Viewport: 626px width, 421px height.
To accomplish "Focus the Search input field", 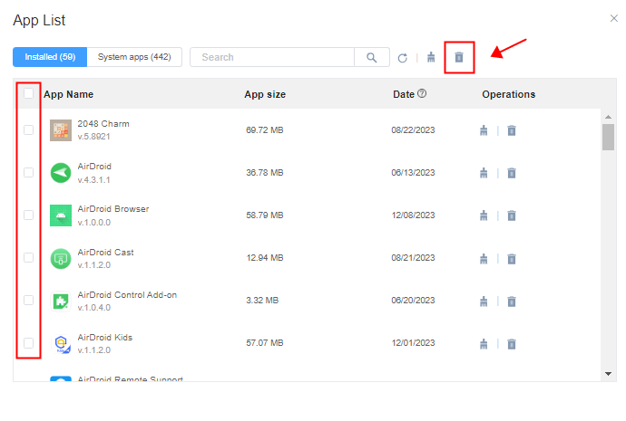I will click(x=272, y=57).
